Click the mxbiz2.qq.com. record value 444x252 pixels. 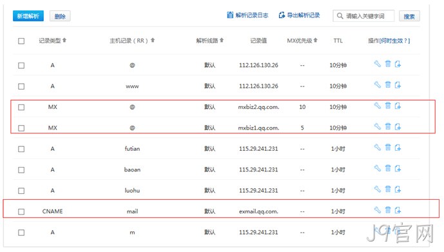point(258,107)
